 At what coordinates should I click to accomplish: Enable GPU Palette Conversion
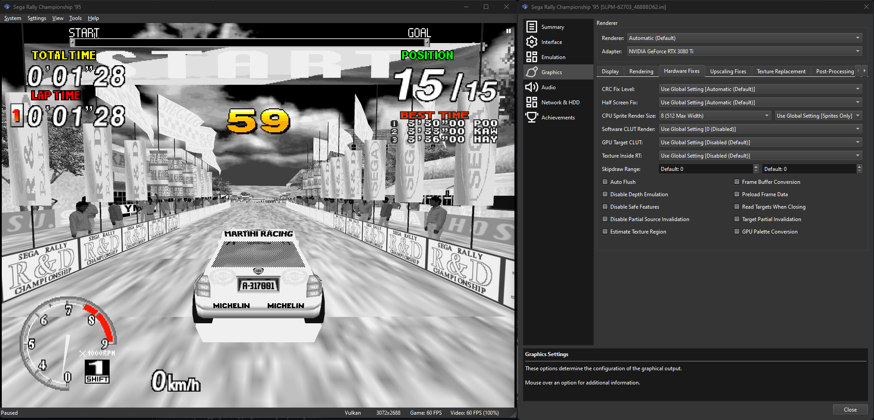pos(737,231)
